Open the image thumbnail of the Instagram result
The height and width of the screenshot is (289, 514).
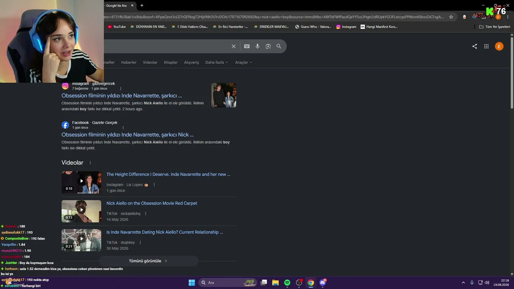[x=224, y=95]
